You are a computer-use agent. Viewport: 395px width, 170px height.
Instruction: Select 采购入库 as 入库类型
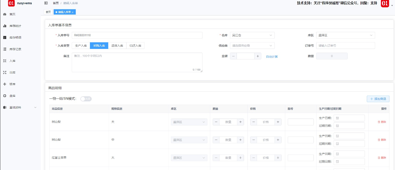[99, 46]
